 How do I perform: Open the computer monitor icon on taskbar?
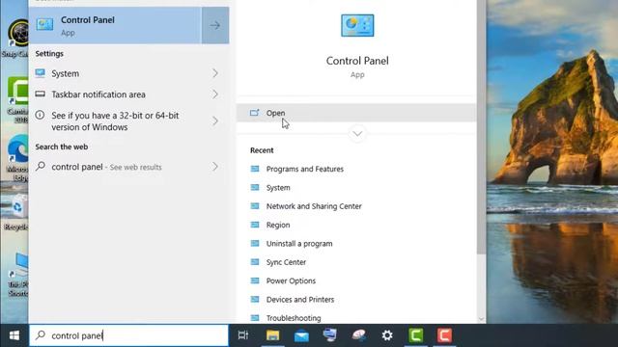(x=330, y=335)
